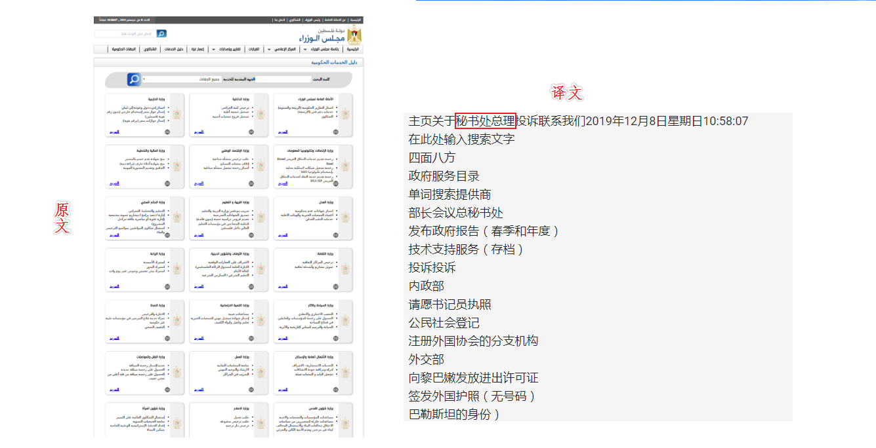
Task: Click 'المزيد' link in Ministry of Culture card
Action: pos(283,287)
